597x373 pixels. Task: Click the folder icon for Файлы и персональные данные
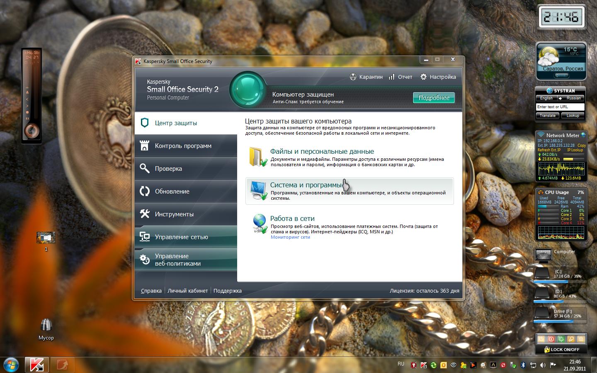coord(258,157)
